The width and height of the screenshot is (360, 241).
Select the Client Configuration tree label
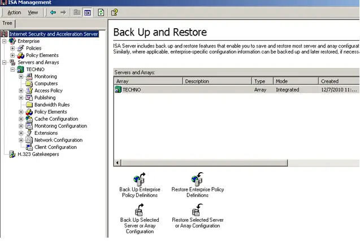tap(55, 147)
